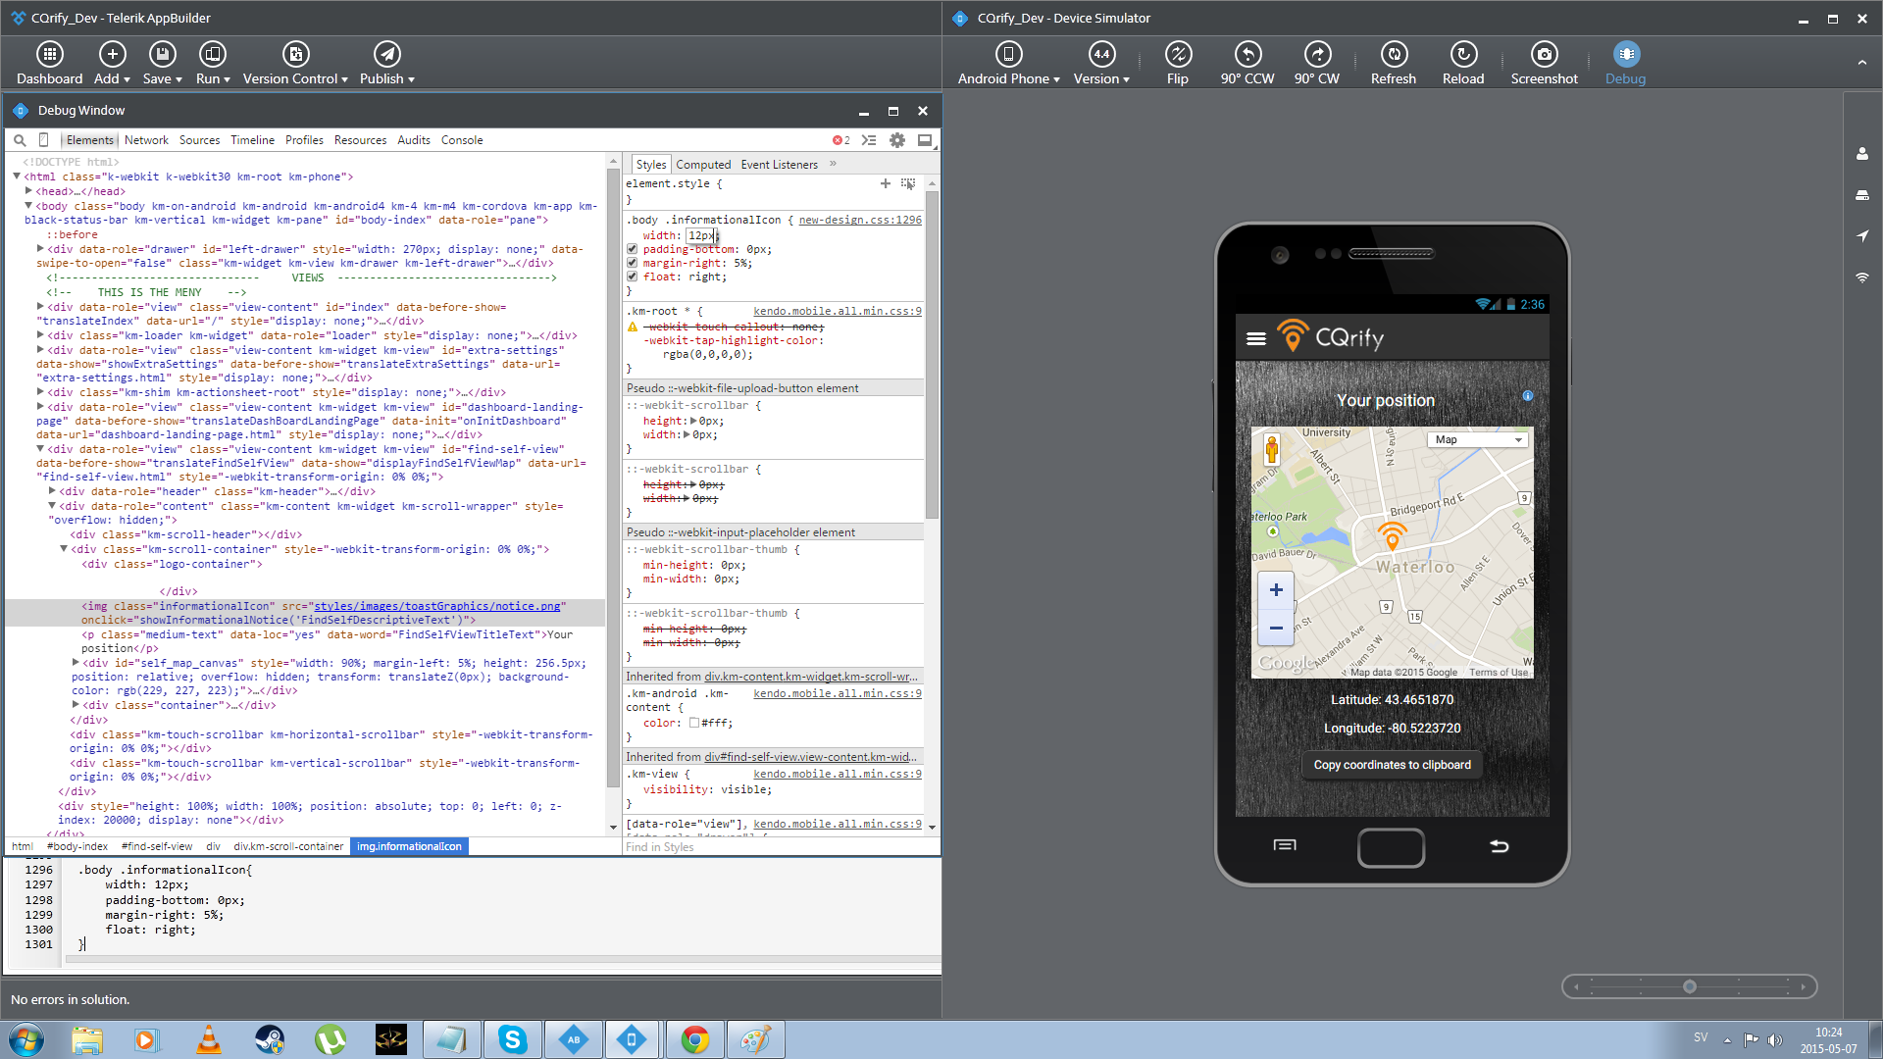Toggle the margin-right style checkbox
This screenshot has height=1059, width=1883.
pyautogui.click(x=633, y=263)
